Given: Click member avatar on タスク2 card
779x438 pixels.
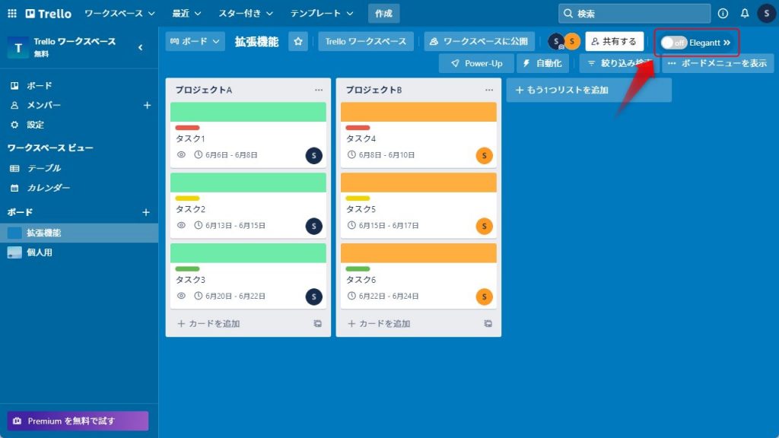Looking at the screenshot, I should 314,226.
